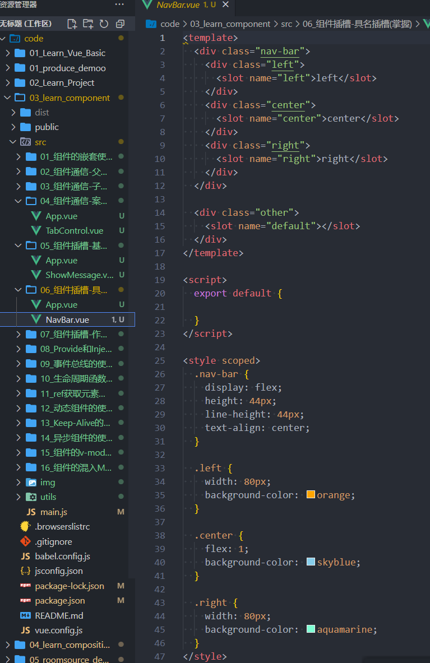Expand the 16_组件的混入M... folder
This screenshot has width=430, height=663.
point(18,467)
